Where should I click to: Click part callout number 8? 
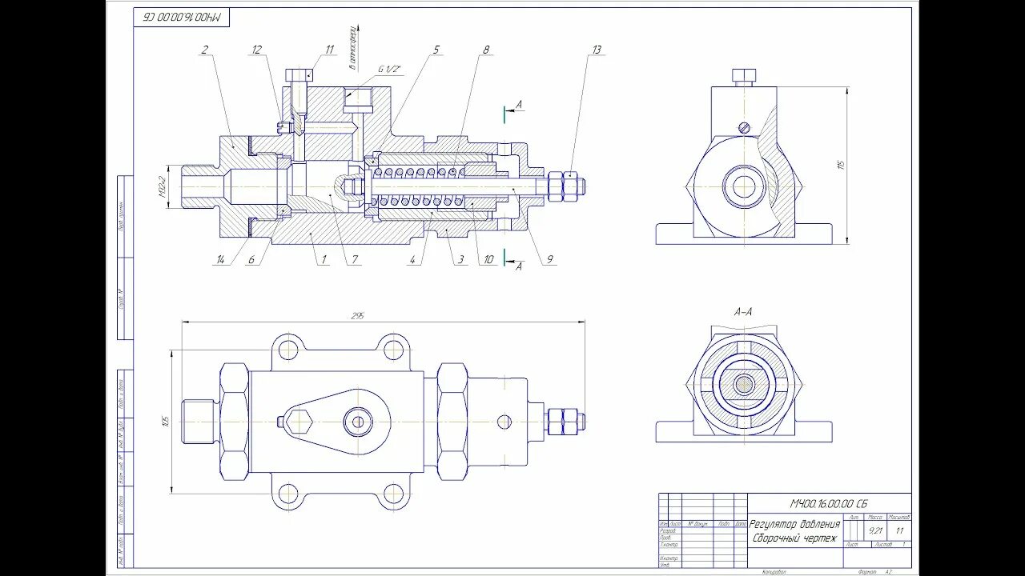click(485, 50)
